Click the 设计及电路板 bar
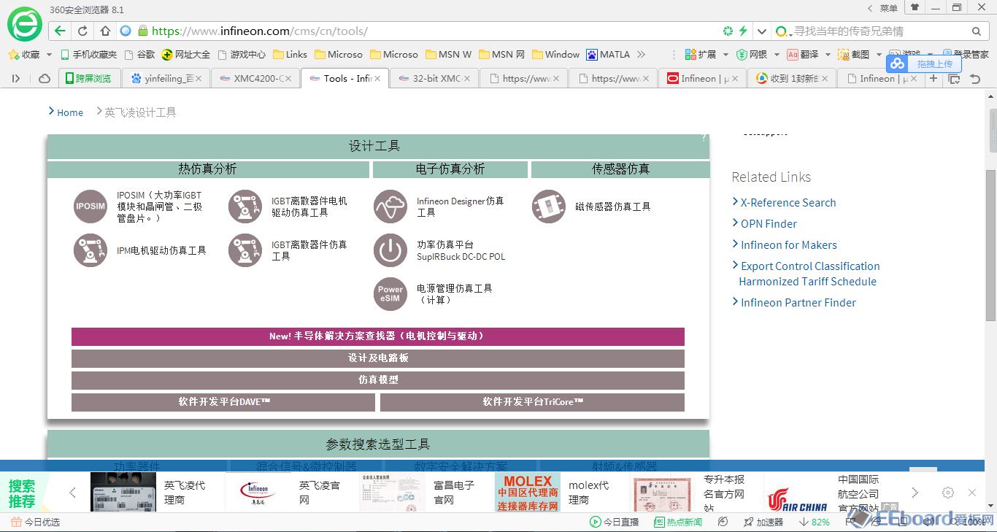This screenshot has width=997, height=532. pyautogui.click(x=378, y=358)
